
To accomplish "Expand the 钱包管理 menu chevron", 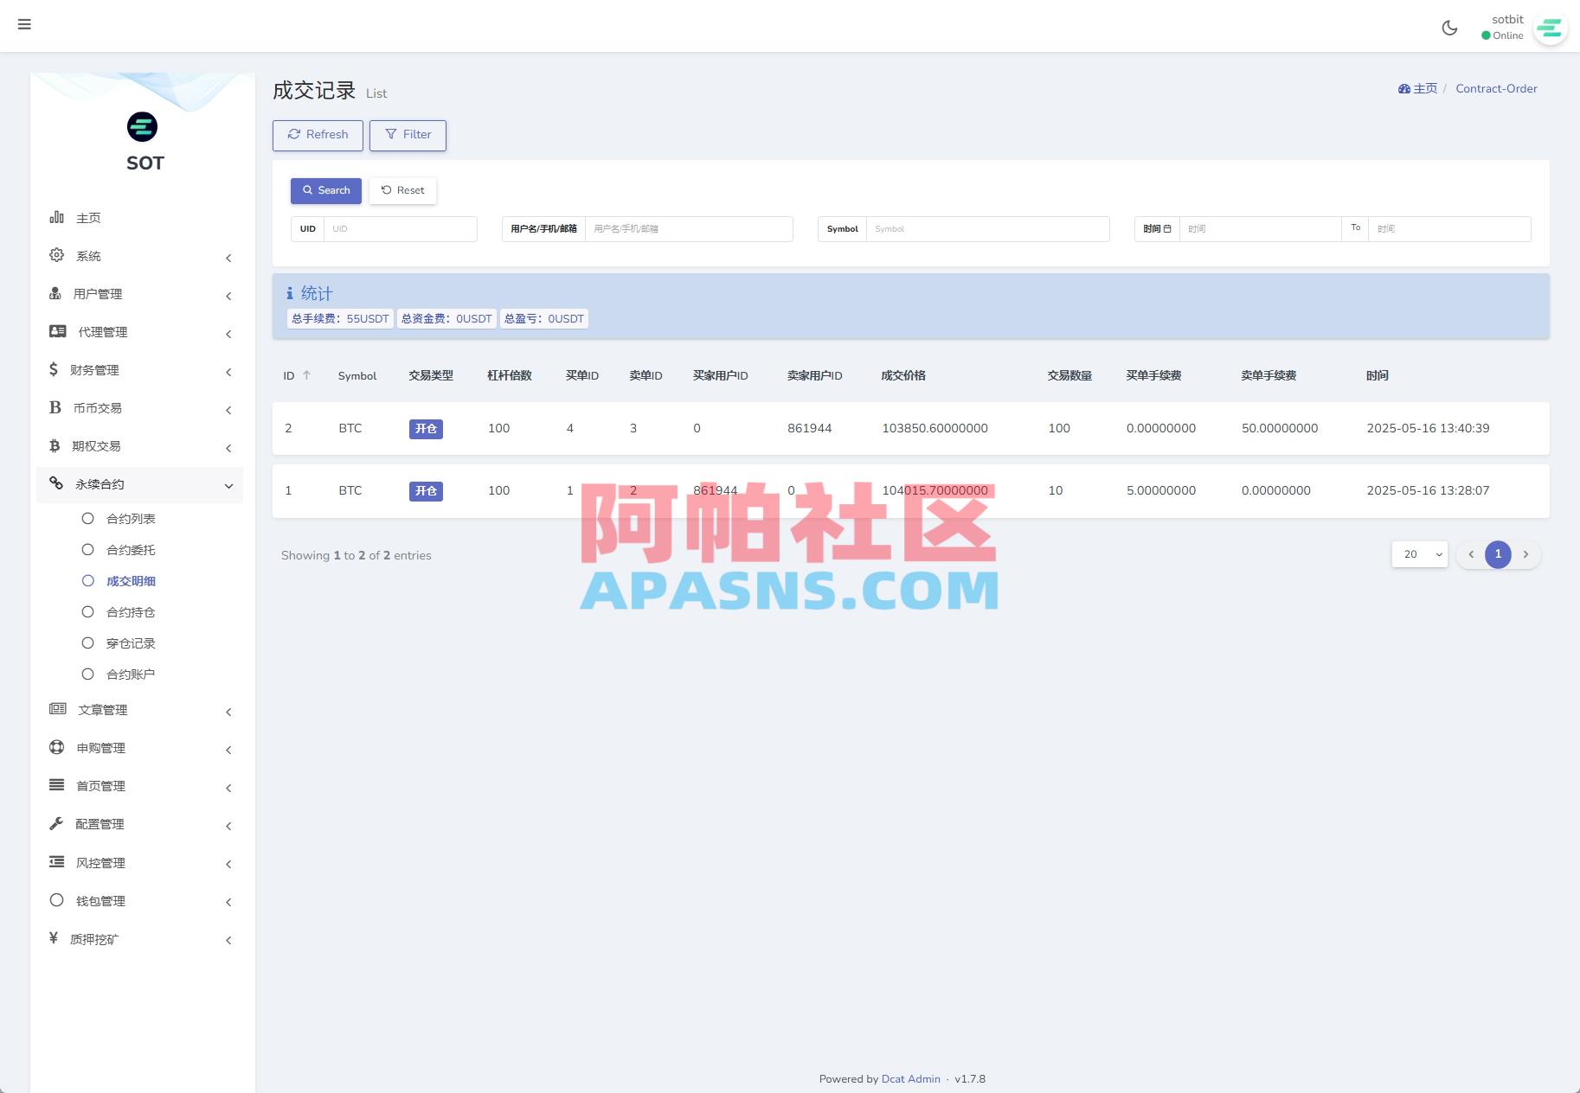I will point(228,902).
